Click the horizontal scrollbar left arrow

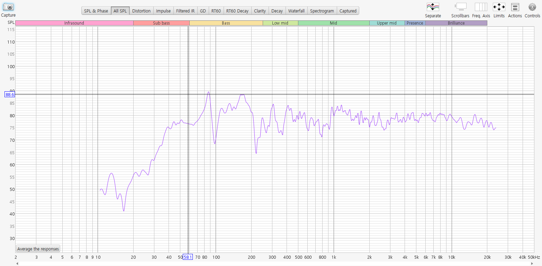pos(17,264)
